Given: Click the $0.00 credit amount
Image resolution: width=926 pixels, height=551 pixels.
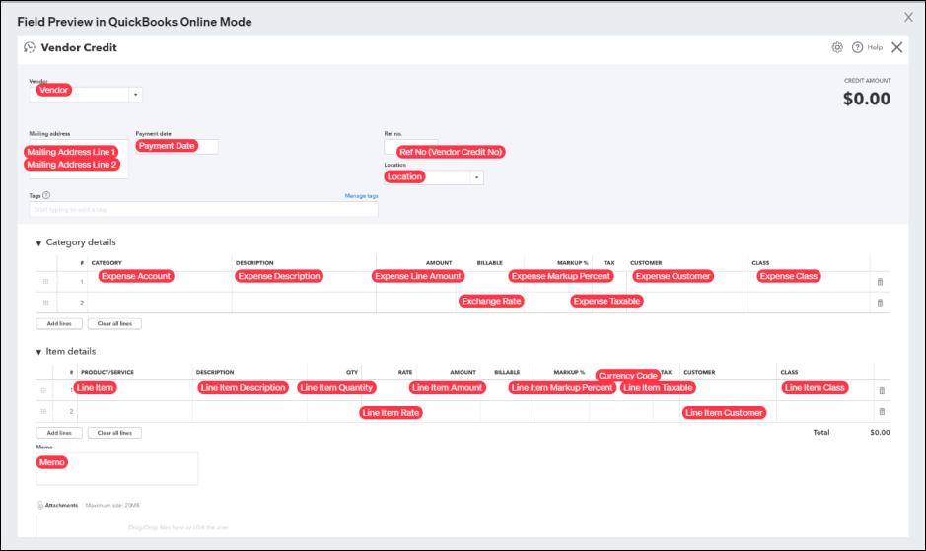Looking at the screenshot, I should (x=867, y=98).
